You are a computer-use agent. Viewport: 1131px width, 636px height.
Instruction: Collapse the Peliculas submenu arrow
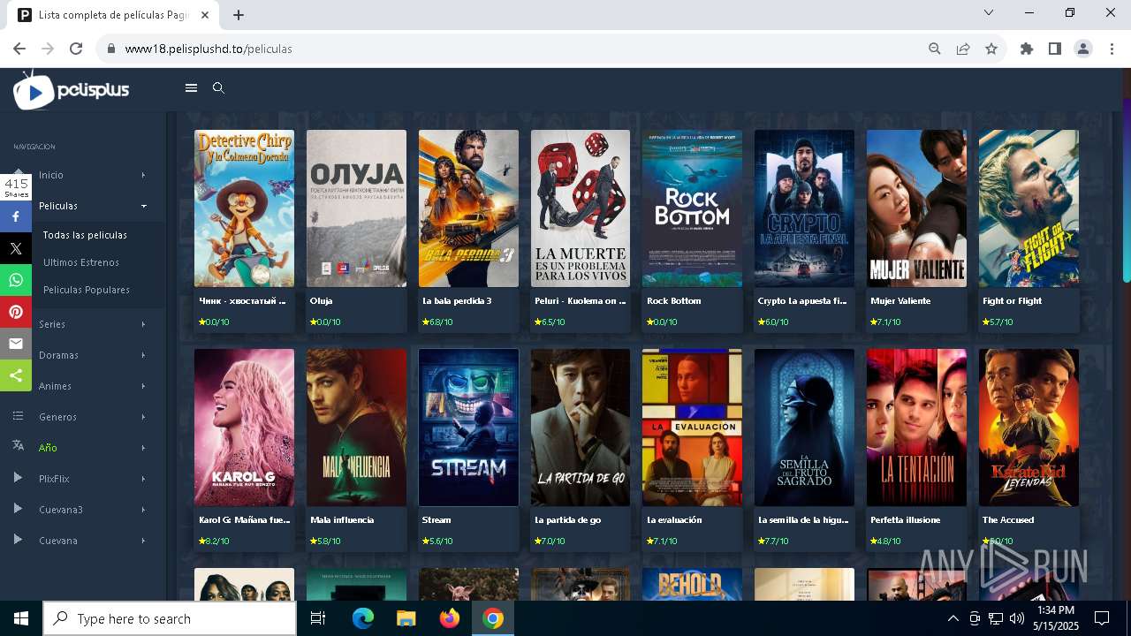(143, 206)
